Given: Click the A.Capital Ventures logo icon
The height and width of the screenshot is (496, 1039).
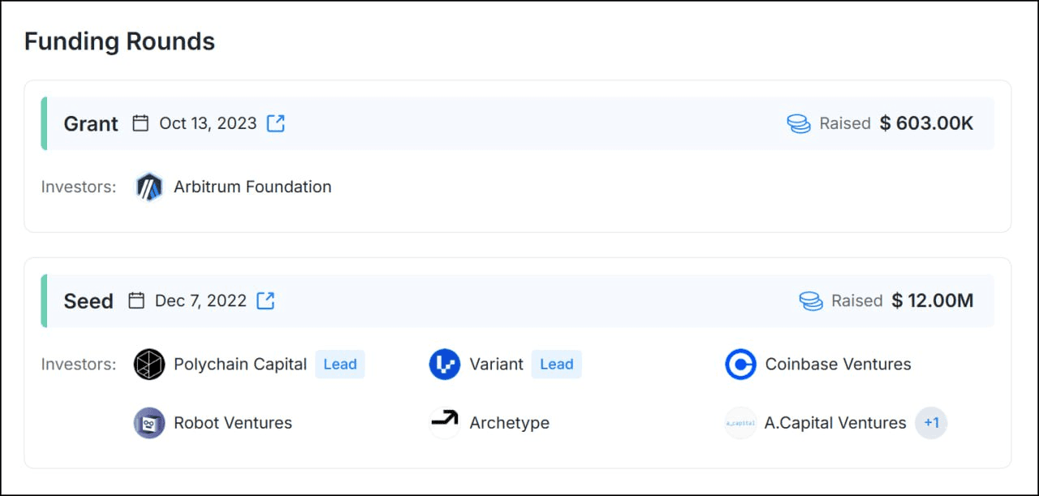Looking at the screenshot, I should tap(740, 423).
